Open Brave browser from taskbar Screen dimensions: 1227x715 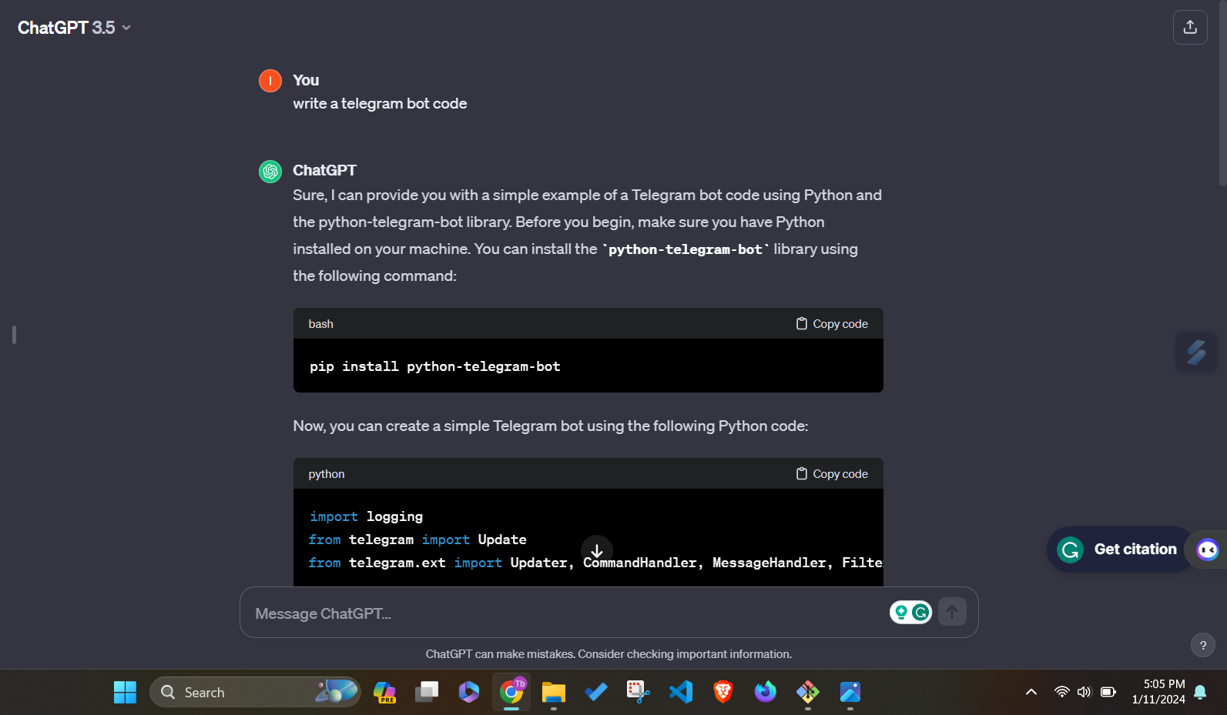723,692
